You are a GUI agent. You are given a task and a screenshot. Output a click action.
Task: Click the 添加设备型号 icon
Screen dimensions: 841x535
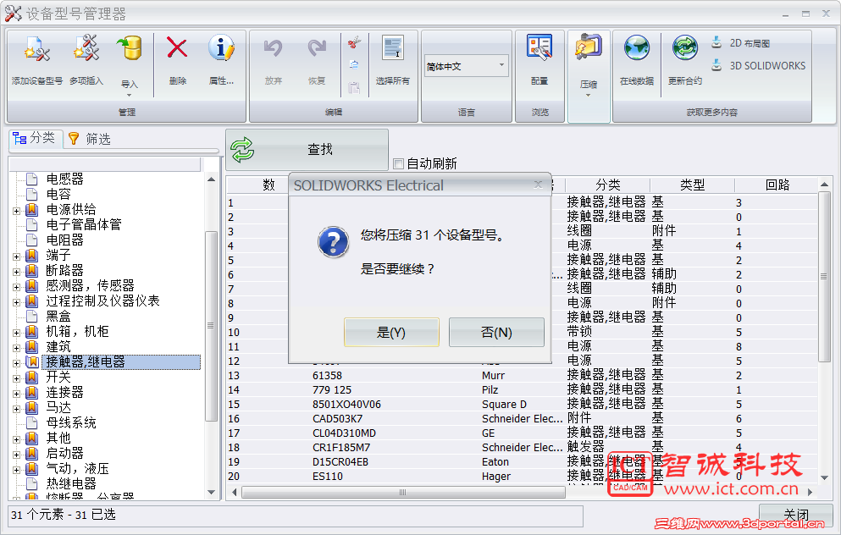pyautogui.click(x=36, y=49)
